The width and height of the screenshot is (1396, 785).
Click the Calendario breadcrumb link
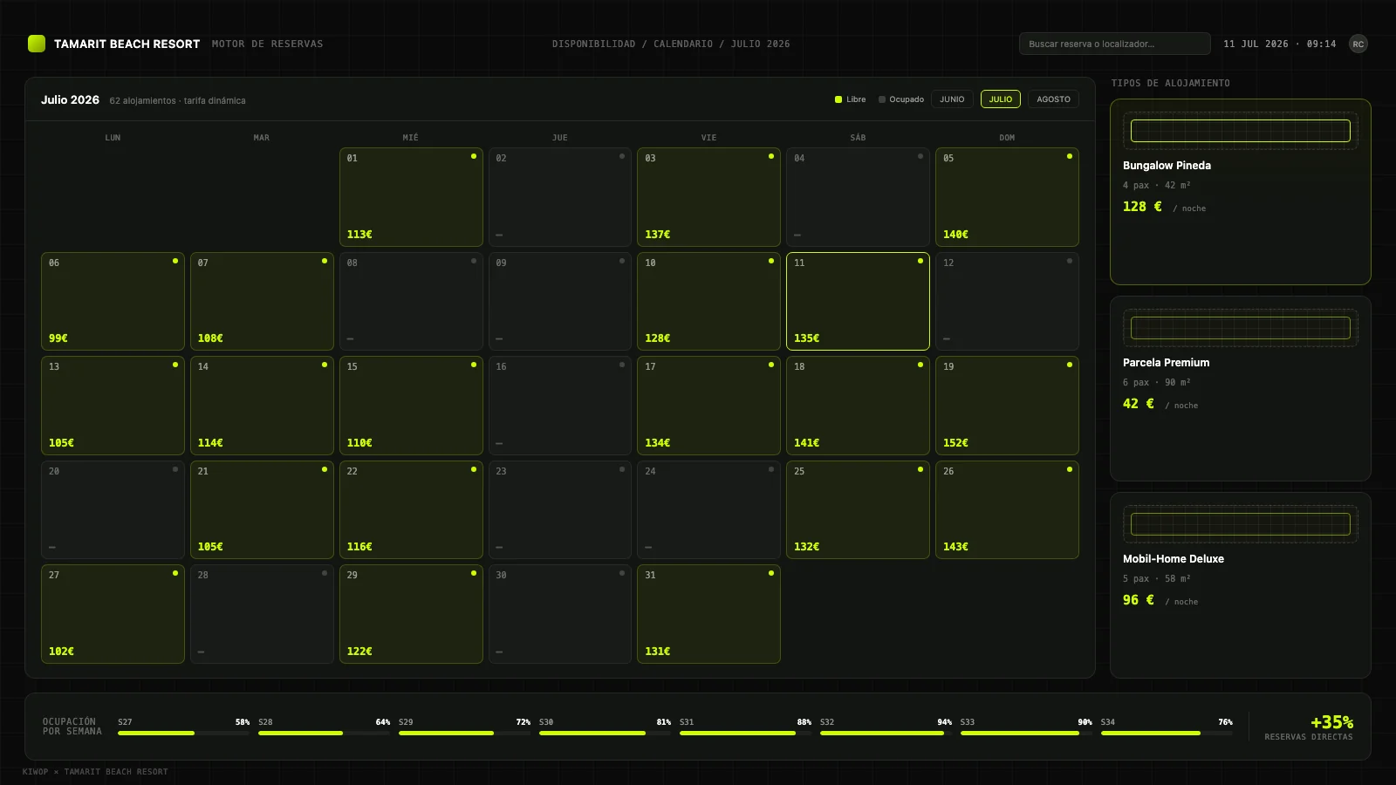682,44
